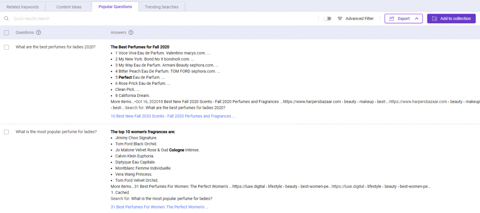Select question 'What is the most popular perfume for ladies?'
Viewport: 480px width, 213px height.
[x=56, y=132]
